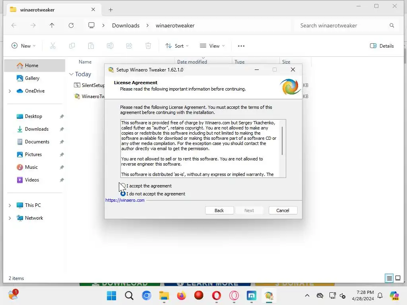Click the Paste clipboard icon
407x305 pixels.
(91, 46)
